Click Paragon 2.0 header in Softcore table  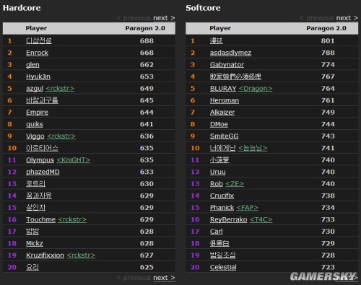point(326,28)
